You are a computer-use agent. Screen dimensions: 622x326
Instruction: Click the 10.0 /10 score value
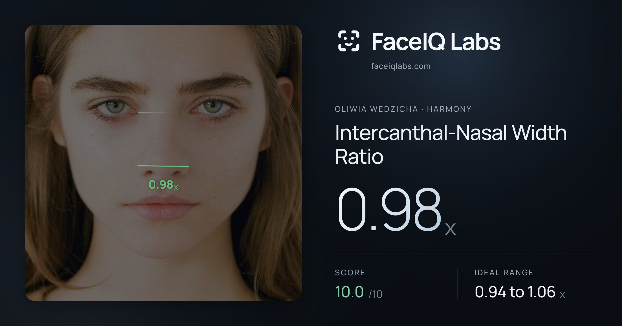click(358, 292)
